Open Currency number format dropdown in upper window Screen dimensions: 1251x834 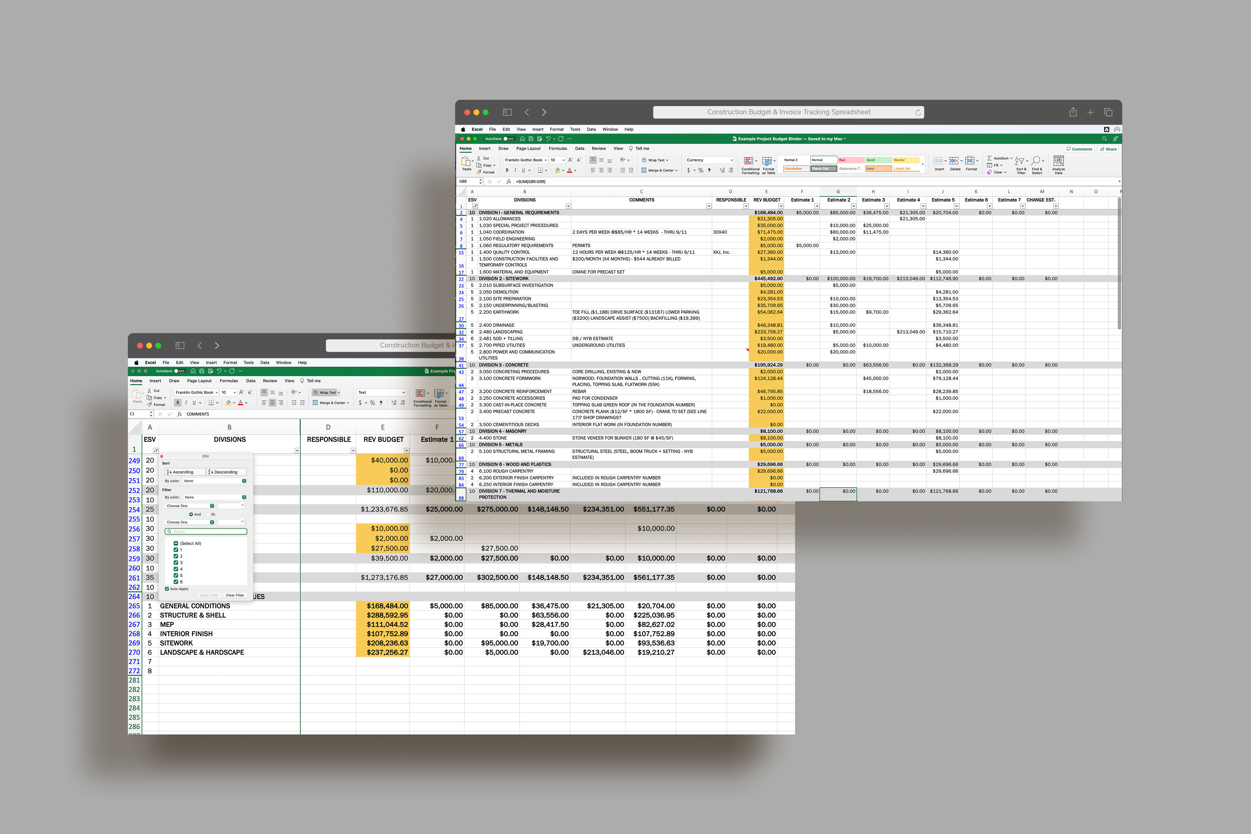[709, 160]
